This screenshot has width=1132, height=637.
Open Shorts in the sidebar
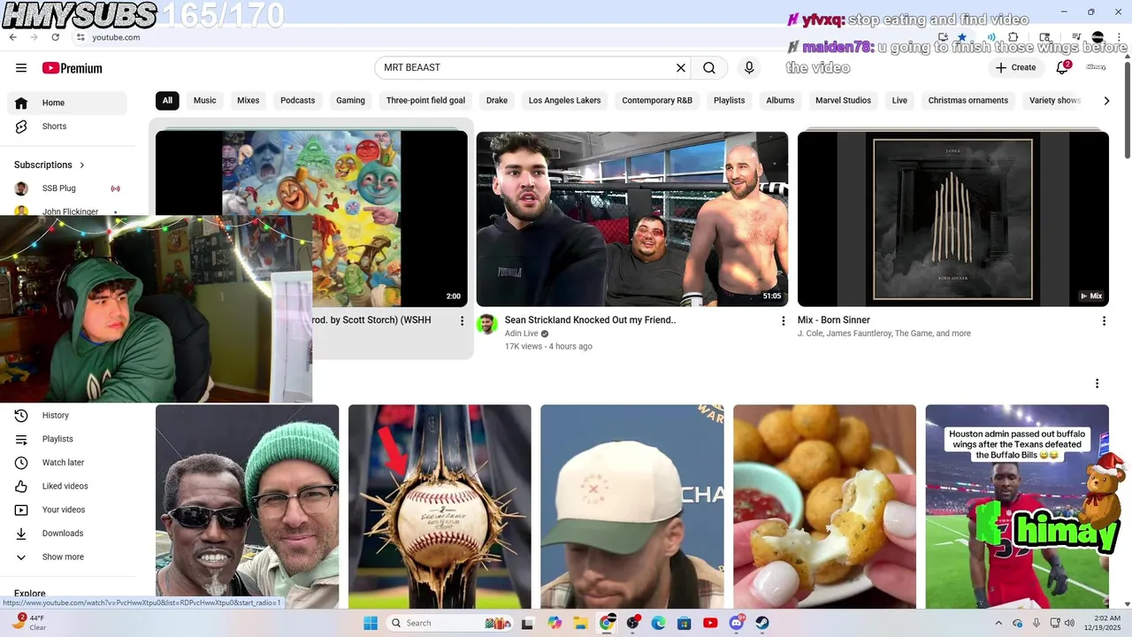[x=67, y=127]
